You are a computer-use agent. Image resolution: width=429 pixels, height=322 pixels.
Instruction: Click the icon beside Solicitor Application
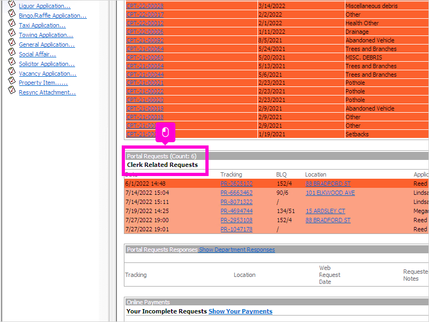coord(11,61)
